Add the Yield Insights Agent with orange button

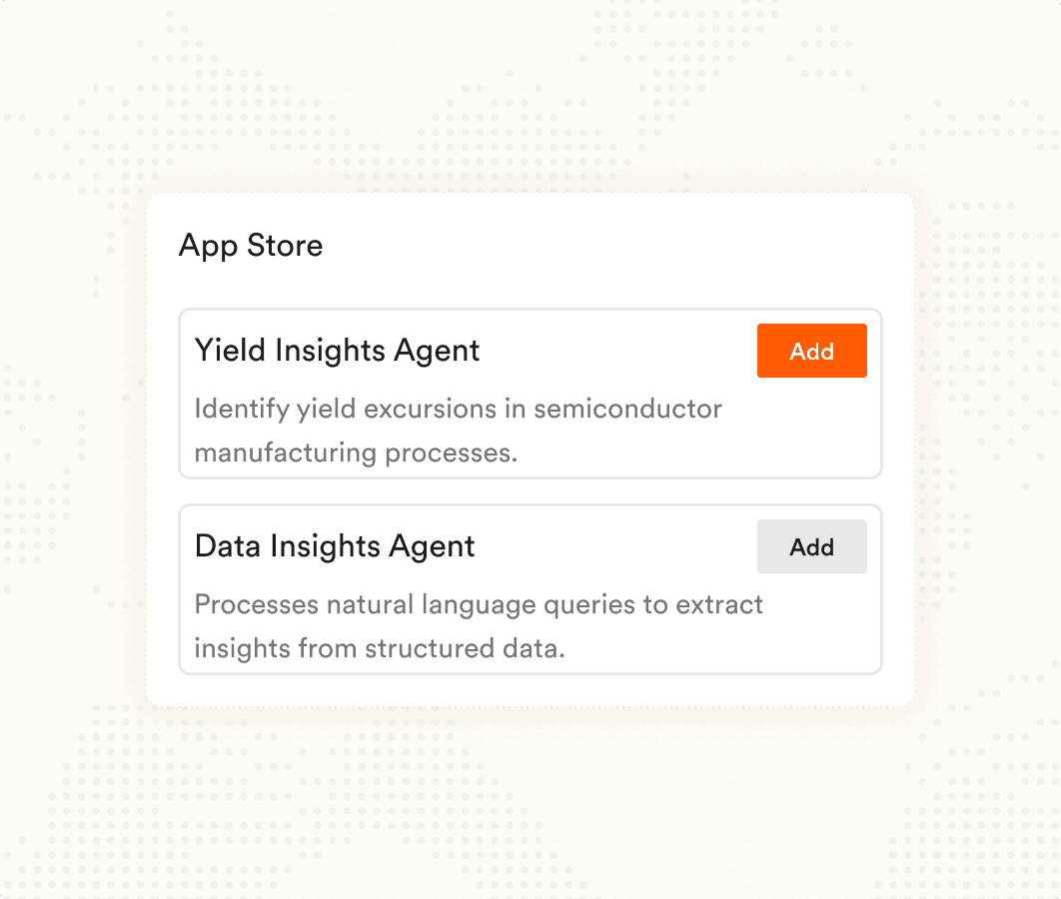(x=811, y=351)
